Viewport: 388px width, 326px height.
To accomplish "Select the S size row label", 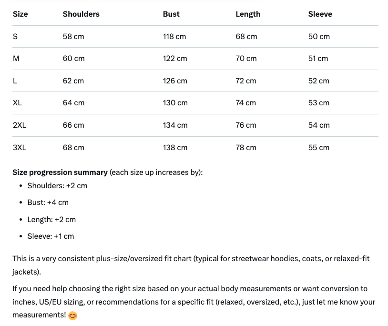I will tap(15, 37).
